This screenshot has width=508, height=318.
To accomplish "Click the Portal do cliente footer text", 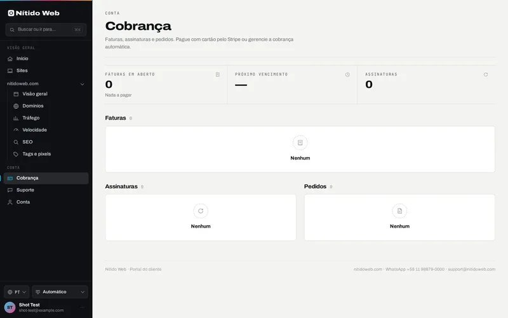I will [x=145, y=269].
